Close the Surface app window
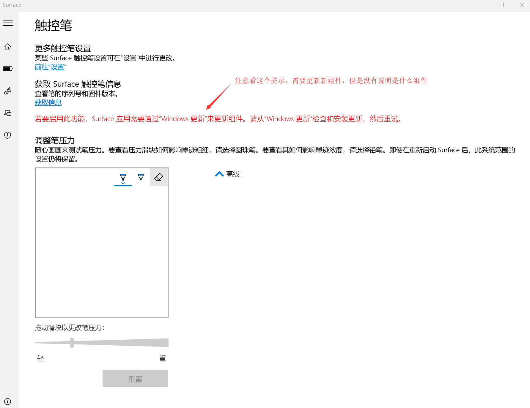Viewport: 530px width, 408px height. click(x=522, y=5)
